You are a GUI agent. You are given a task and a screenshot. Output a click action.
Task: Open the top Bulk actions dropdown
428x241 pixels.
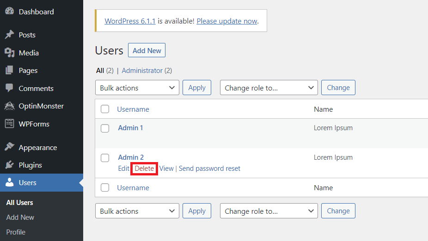pos(137,88)
